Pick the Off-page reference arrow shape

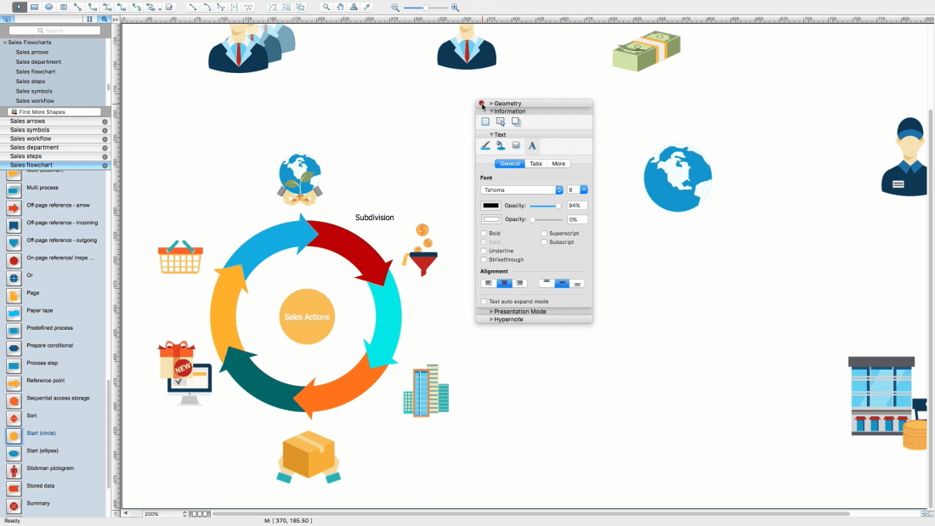tap(14, 207)
